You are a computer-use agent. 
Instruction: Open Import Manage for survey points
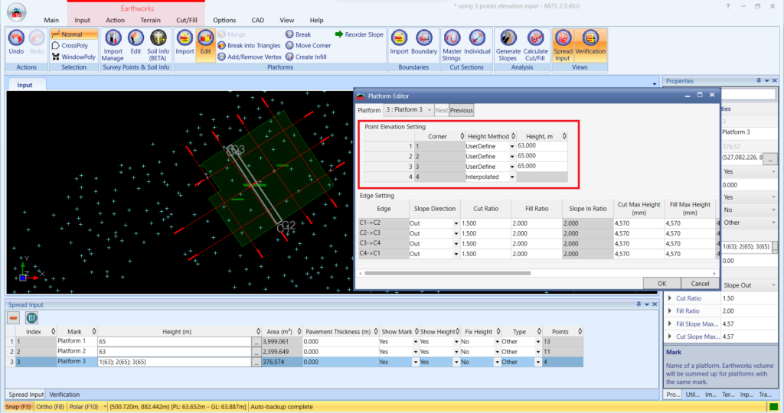tap(113, 45)
